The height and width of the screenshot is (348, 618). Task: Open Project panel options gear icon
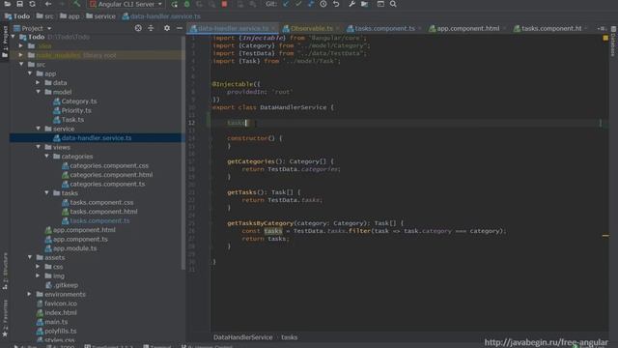point(167,28)
